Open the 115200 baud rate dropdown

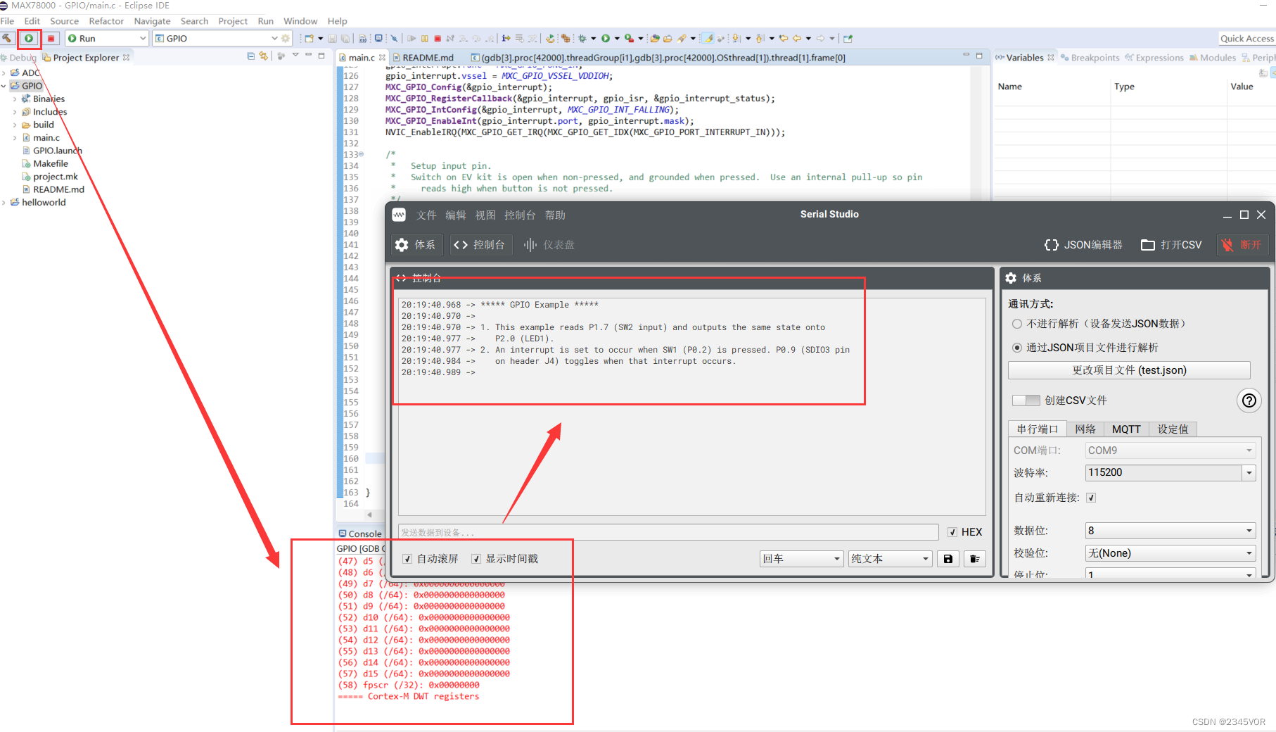click(1249, 473)
